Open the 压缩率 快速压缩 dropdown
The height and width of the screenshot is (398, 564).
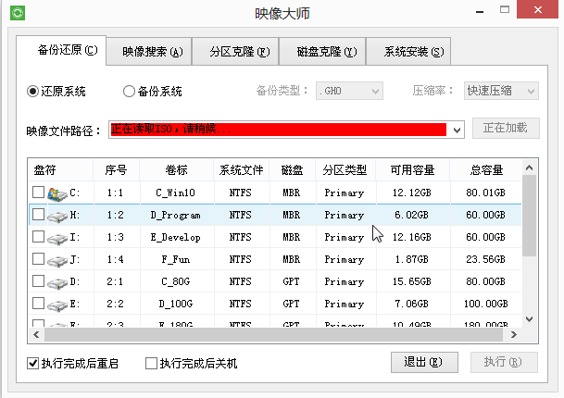coord(501,91)
